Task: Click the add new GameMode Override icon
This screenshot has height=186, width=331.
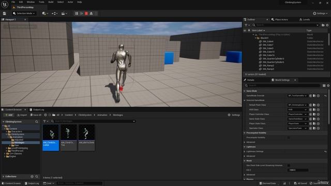Action: 319,96
